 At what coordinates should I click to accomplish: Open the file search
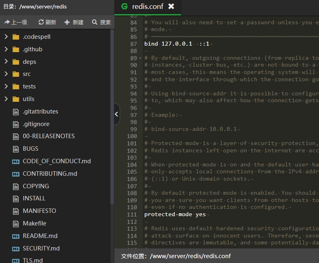[x=101, y=22]
